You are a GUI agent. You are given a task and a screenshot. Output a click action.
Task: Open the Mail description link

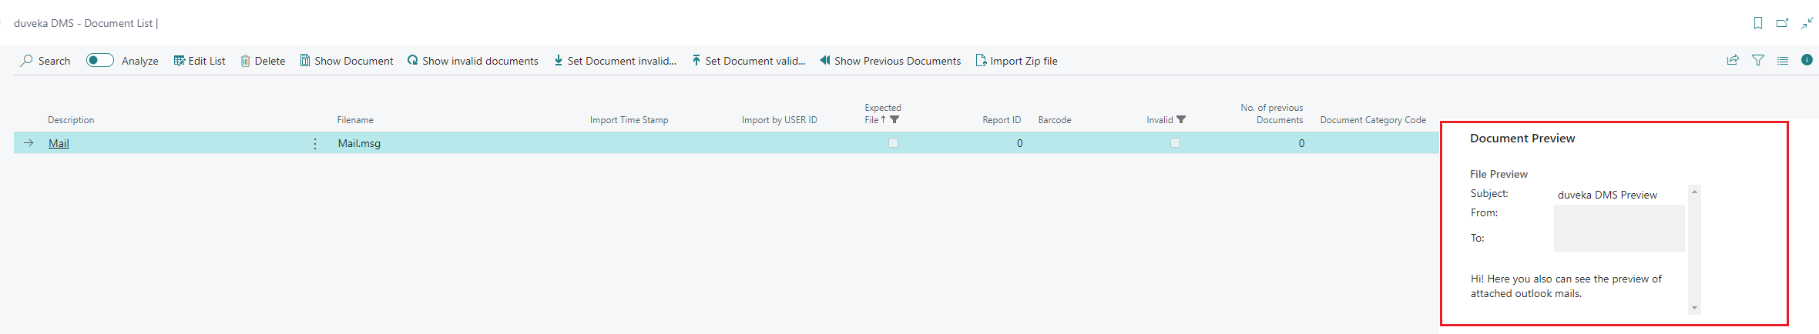click(59, 143)
